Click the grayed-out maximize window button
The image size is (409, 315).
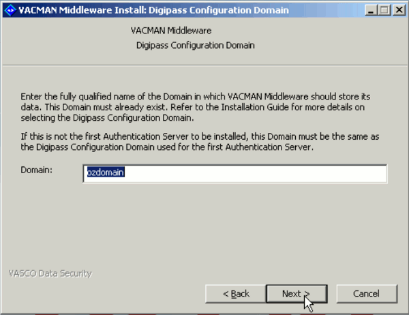(x=384, y=10)
